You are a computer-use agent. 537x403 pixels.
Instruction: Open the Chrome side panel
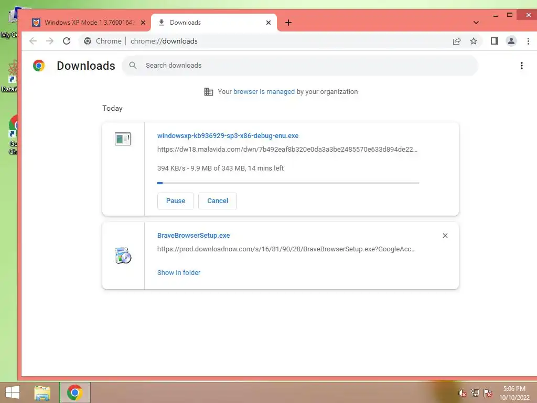coord(494,41)
